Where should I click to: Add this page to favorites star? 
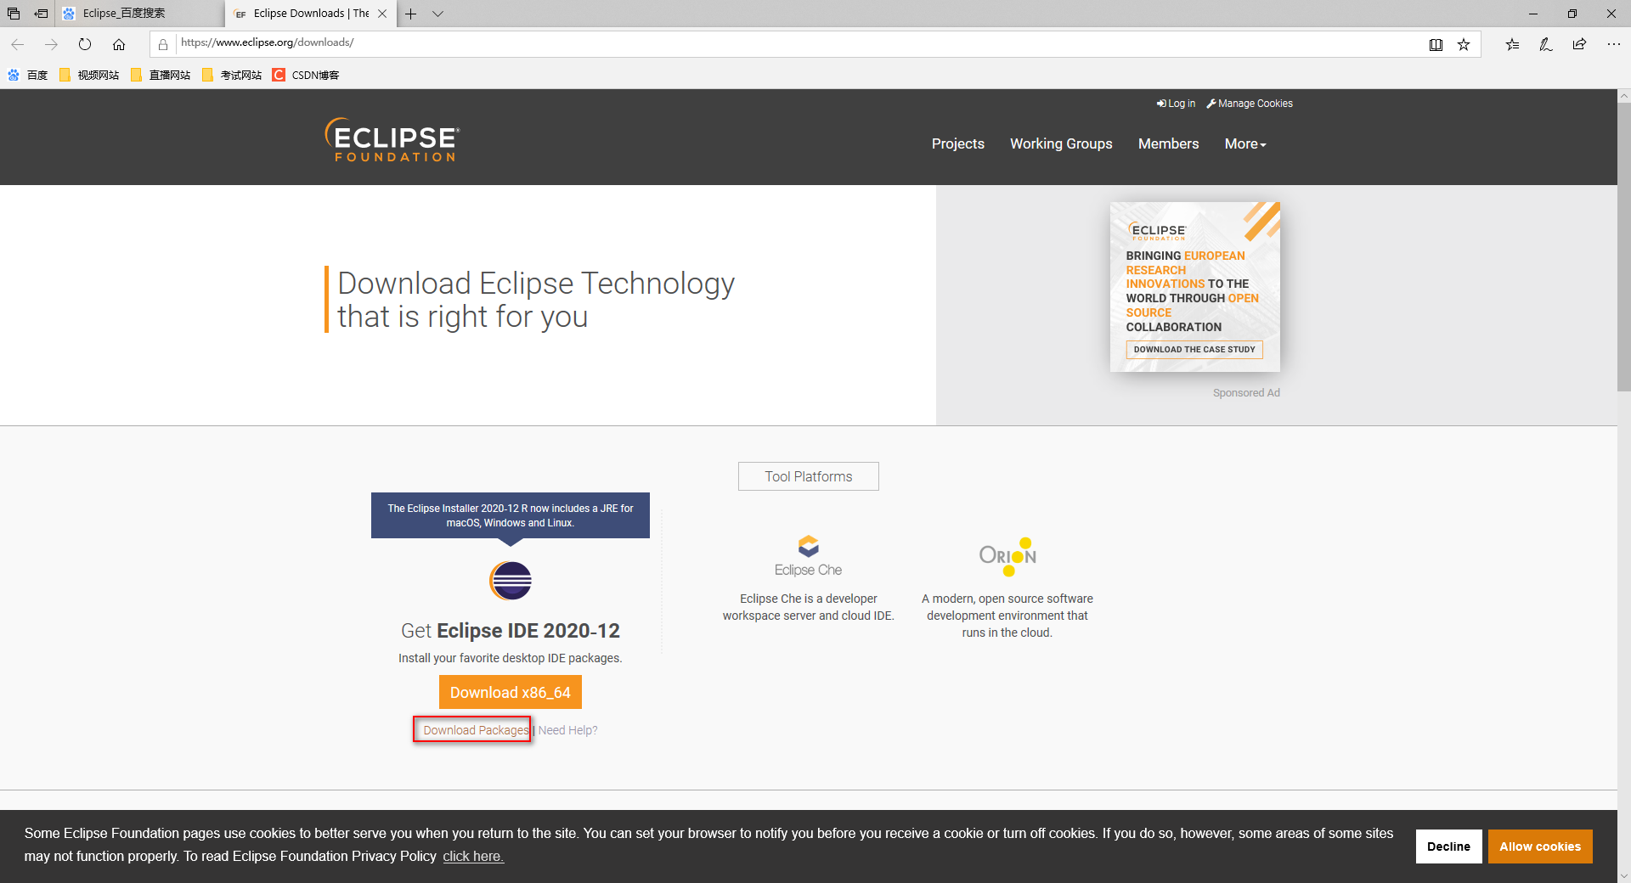(1464, 44)
